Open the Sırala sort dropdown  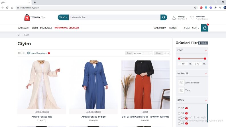[142, 53]
